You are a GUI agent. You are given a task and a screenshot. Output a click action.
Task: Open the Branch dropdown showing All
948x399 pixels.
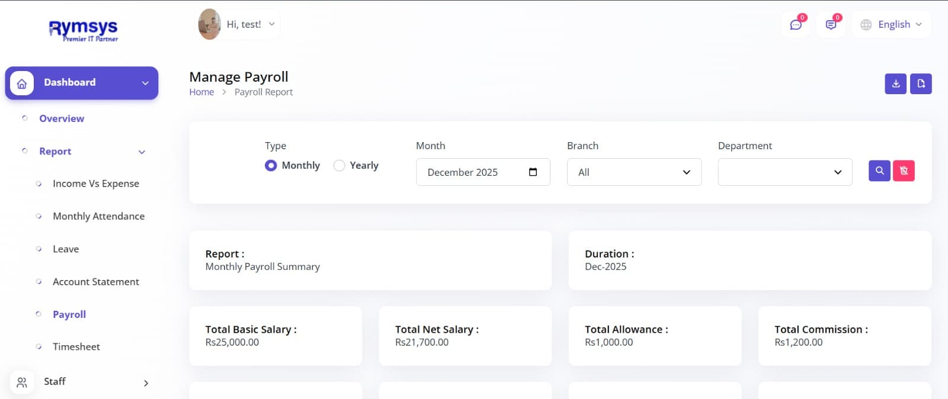coord(633,172)
